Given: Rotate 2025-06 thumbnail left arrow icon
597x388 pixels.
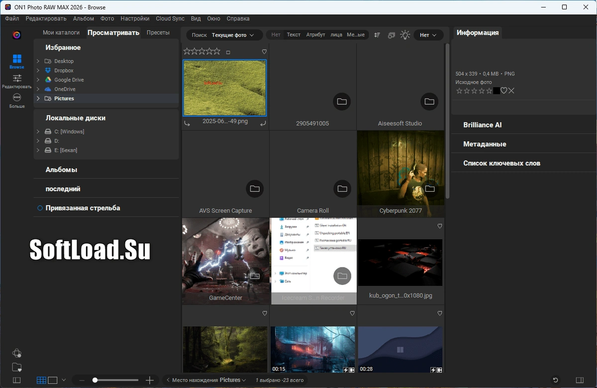Looking at the screenshot, I should (x=187, y=123).
